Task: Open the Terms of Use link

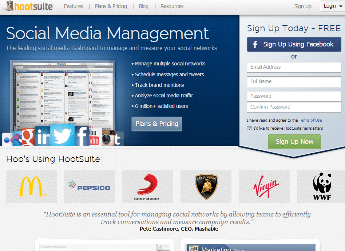Action: 310,120
